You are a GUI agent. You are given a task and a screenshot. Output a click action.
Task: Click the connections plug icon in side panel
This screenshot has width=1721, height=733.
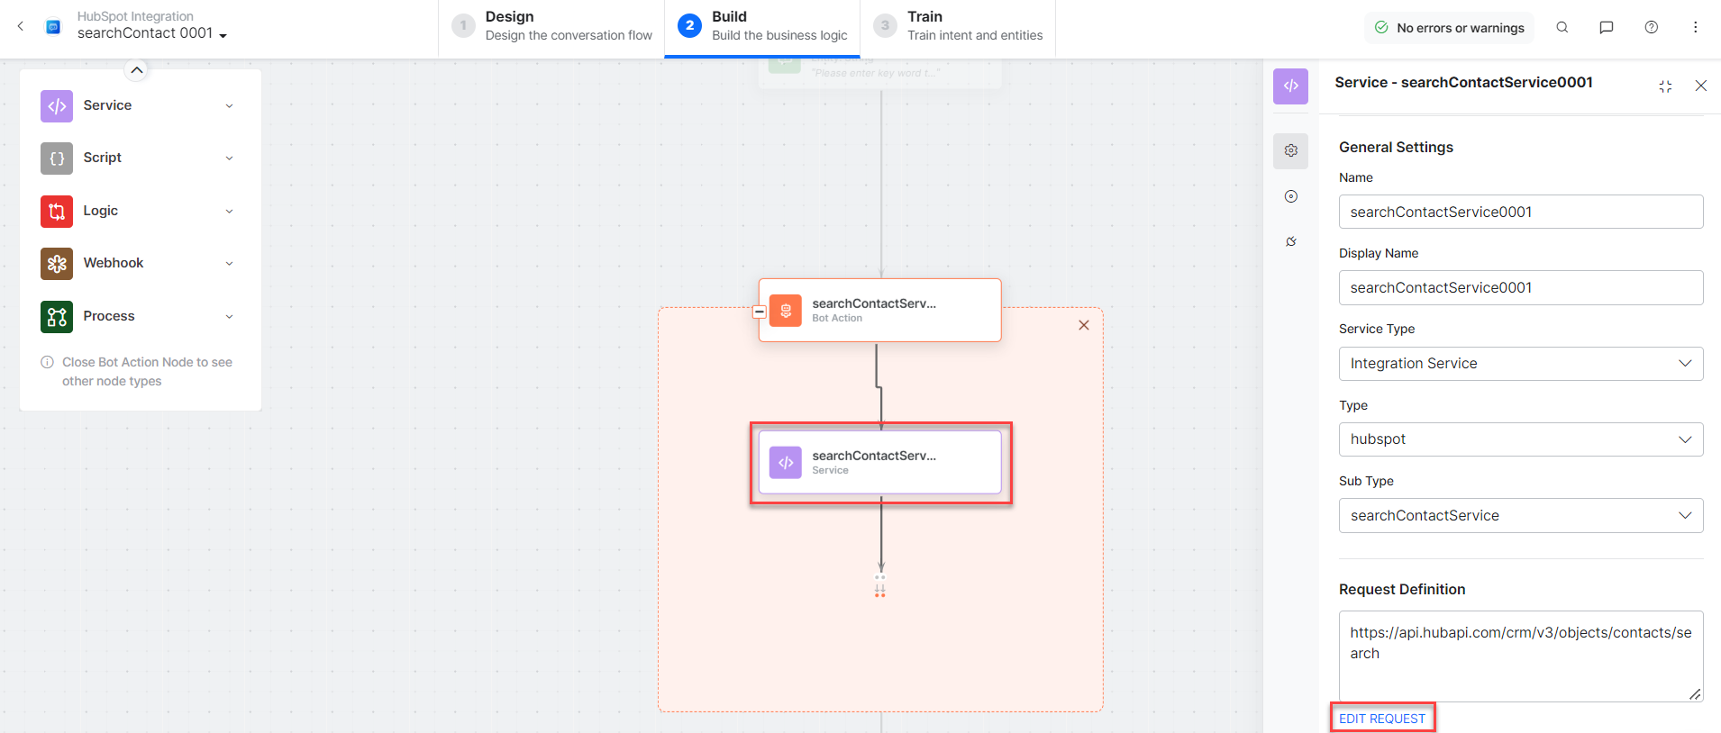pos(1290,241)
